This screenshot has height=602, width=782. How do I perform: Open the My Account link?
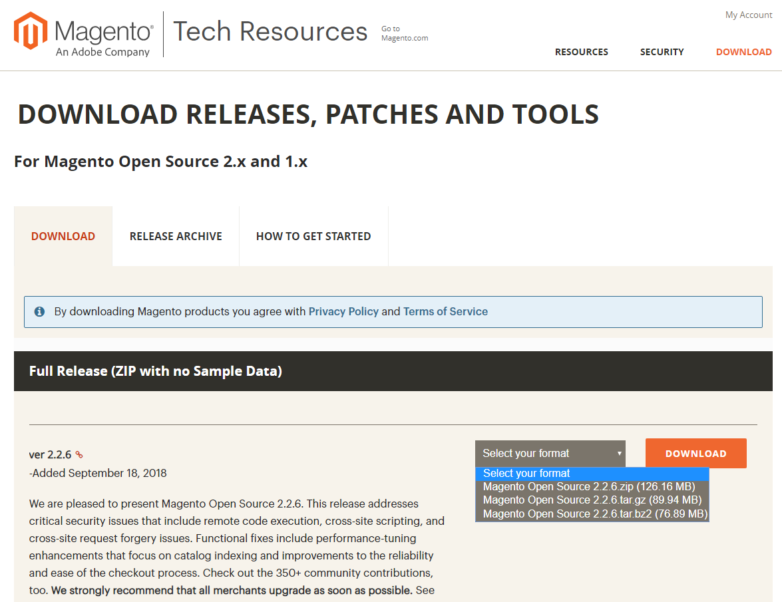(x=749, y=15)
